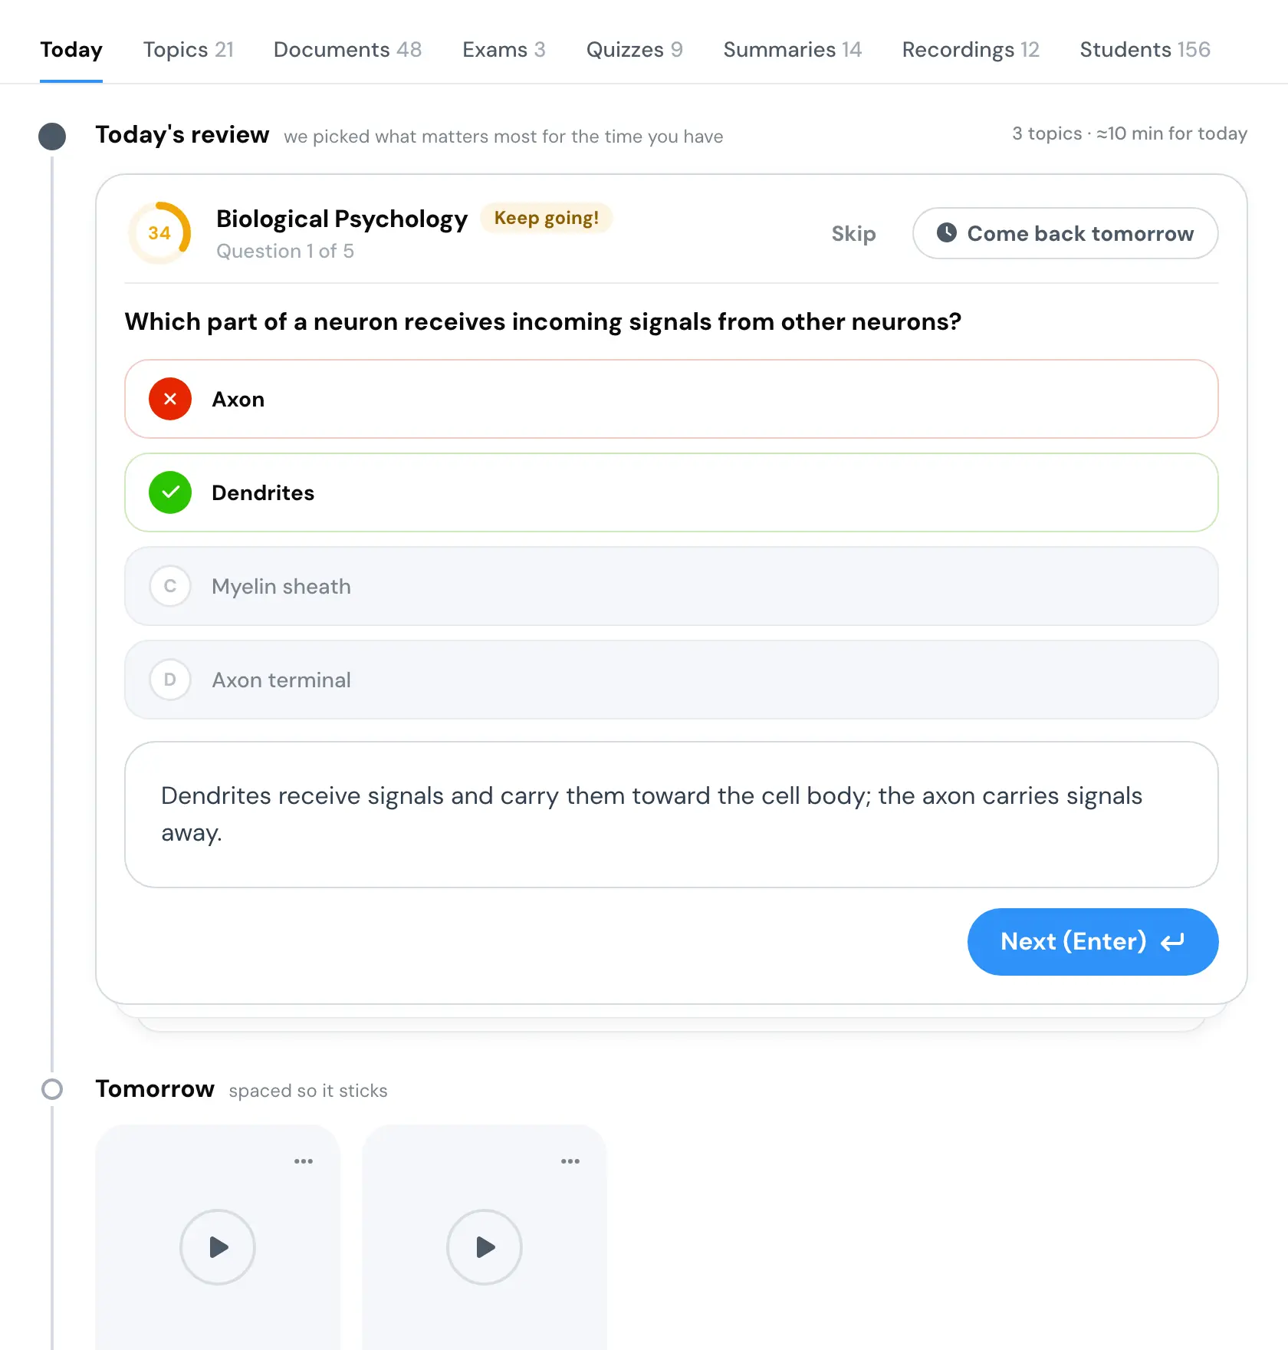
Task: Click the green checkmark icon beside Dendrites
Action: (x=170, y=492)
